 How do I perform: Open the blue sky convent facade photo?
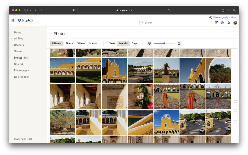166,122
